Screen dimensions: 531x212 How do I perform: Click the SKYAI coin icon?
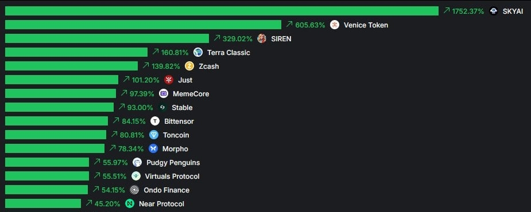coord(494,11)
